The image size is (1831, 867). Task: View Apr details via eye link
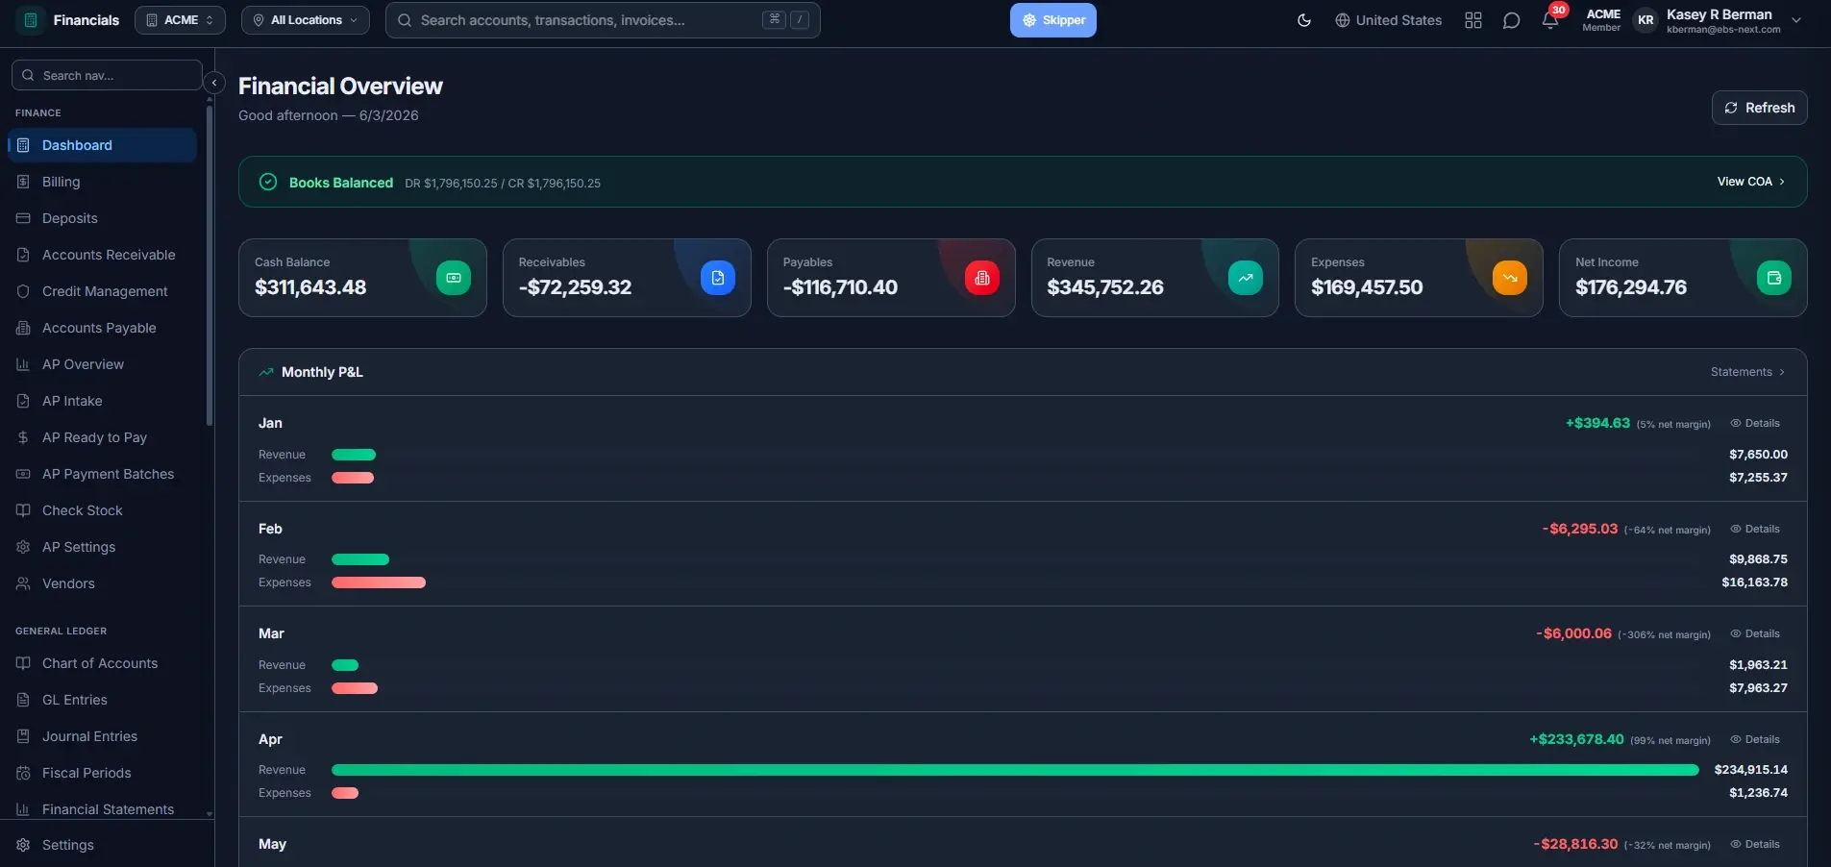point(1755,739)
